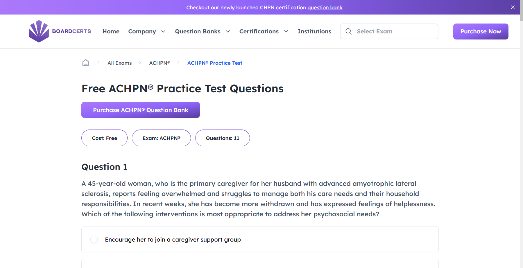Click the BoardCerts logo icon
The width and height of the screenshot is (523, 268).
point(39,31)
